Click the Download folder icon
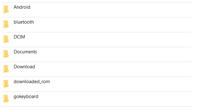This screenshot has width=204, height=112. (6, 69)
